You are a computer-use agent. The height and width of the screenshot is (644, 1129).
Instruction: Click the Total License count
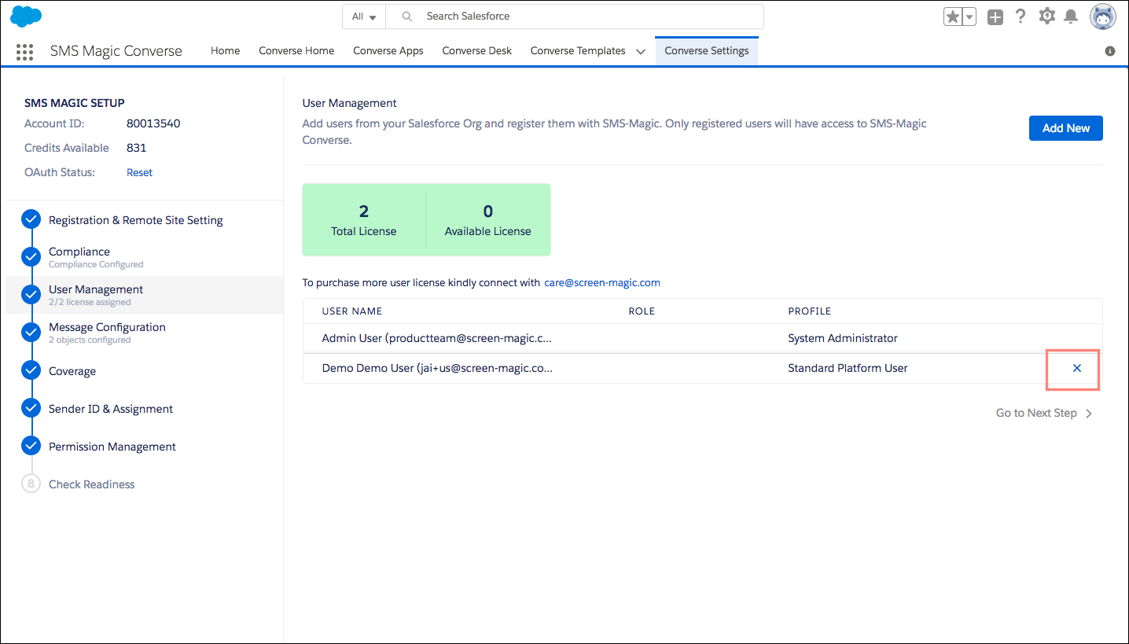tap(364, 211)
